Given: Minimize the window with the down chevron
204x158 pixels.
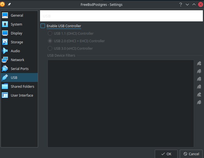Looking at the screenshot, I should (x=187, y=4).
